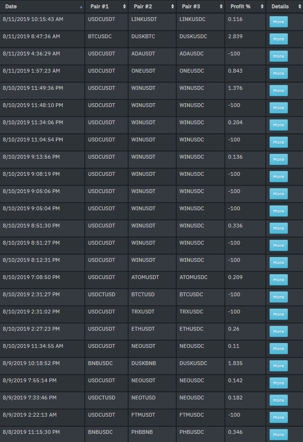Click More for 8/11/2019 4:36:29 AM row

click(x=279, y=56)
